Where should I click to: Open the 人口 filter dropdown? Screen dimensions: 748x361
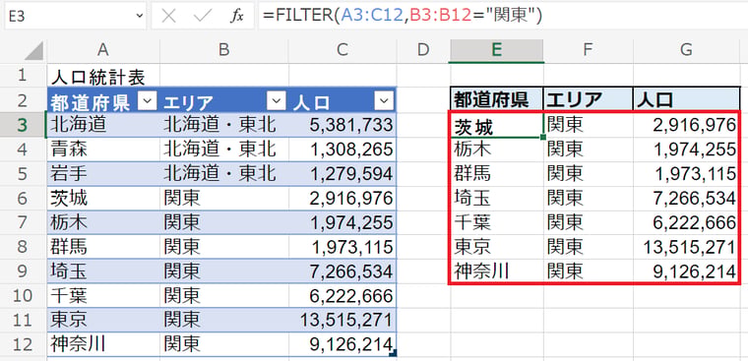tap(384, 100)
